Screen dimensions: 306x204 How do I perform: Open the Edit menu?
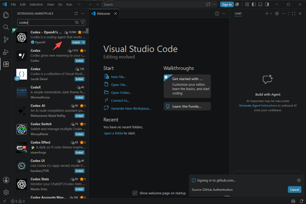point(23,4)
